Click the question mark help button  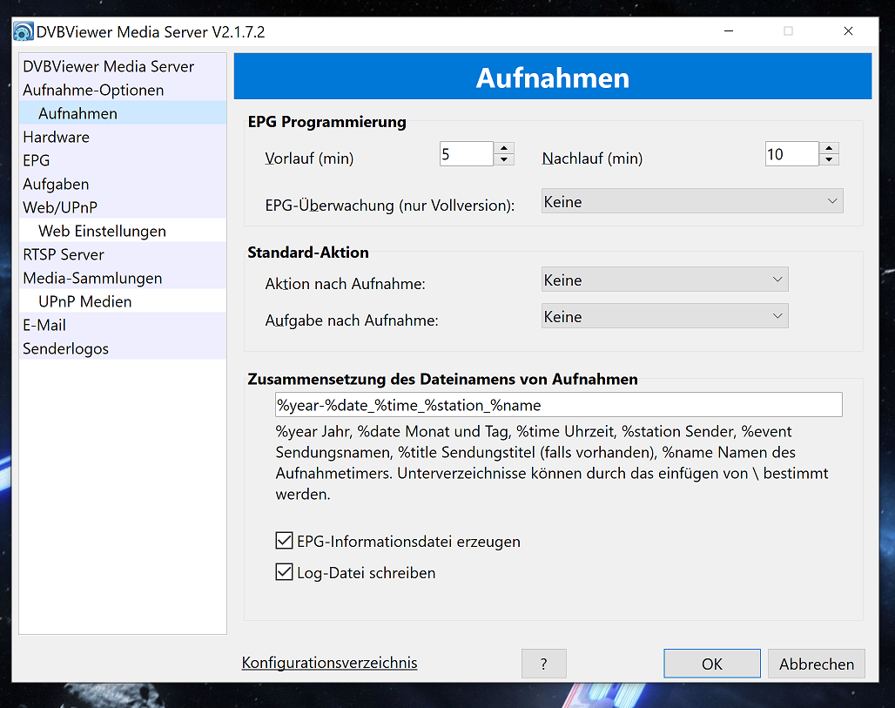pos(543,664)
